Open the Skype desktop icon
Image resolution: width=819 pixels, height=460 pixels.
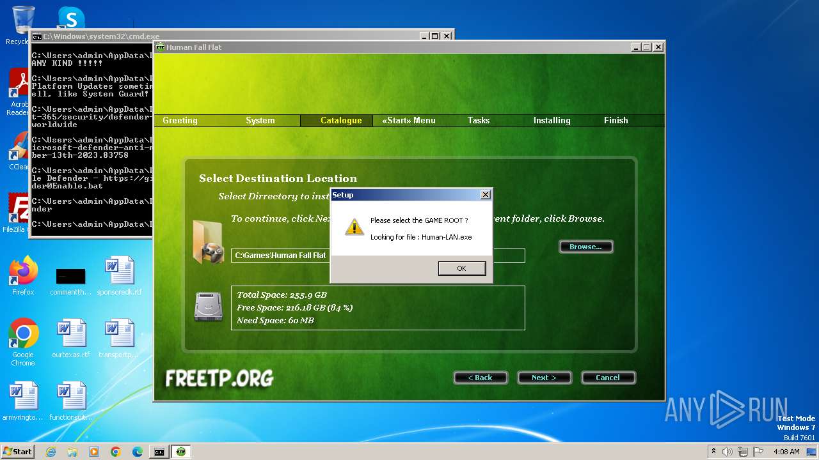coord(71,18)
